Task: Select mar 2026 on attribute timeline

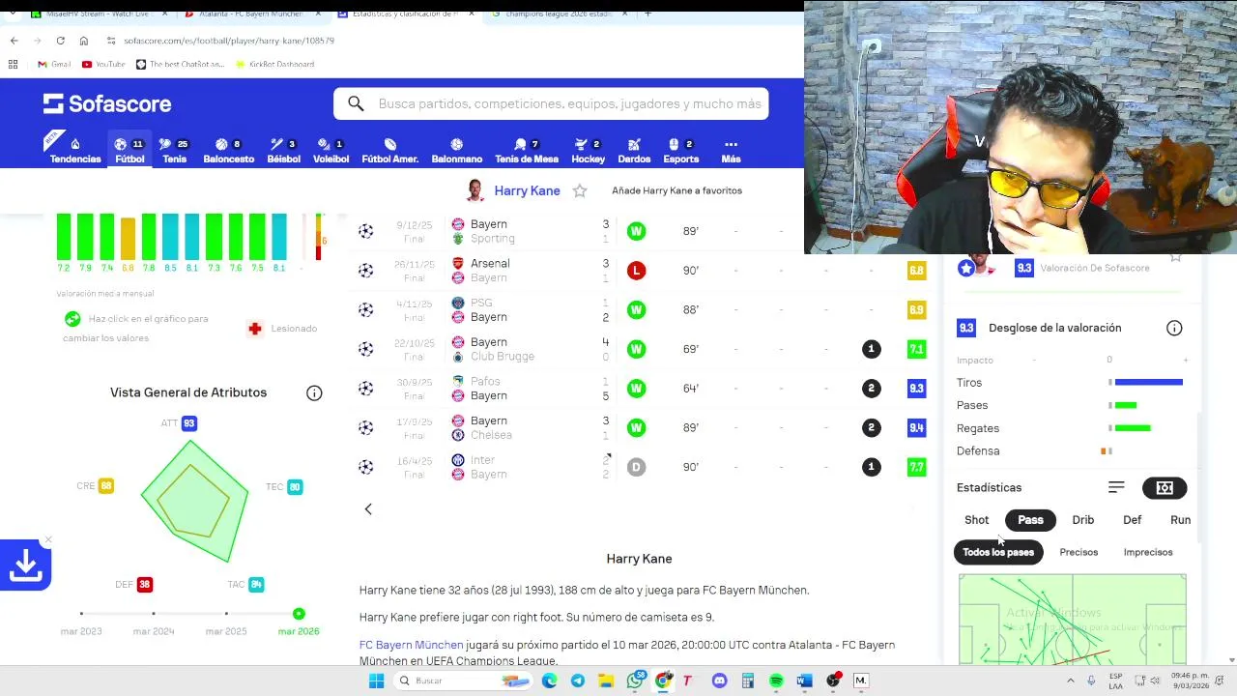Action: pyautogui.click(x=299, y=614)
